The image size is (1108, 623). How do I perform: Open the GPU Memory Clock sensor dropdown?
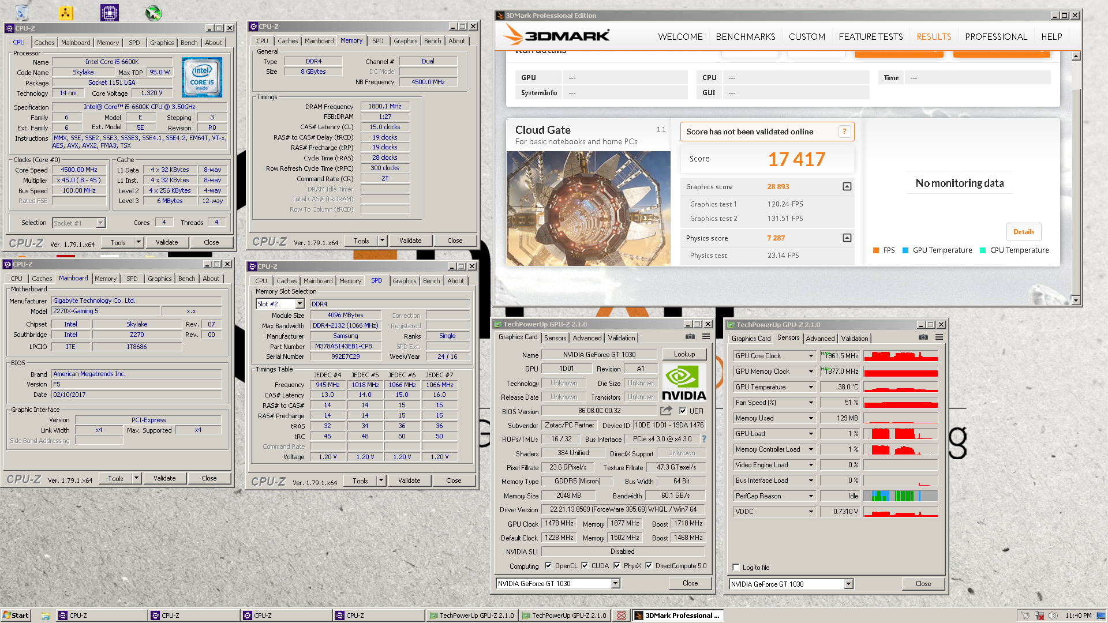coord(811,371)
